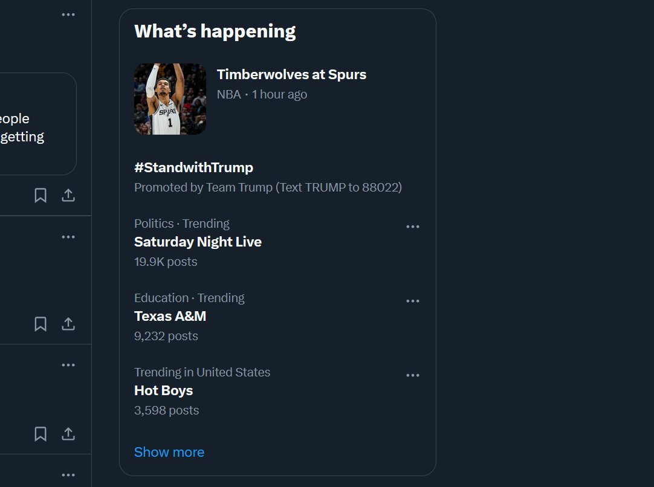654x487 pixels.
Task: Open post ellipsis menu beside Saturday Night Live trend
Action: (68, 237)
